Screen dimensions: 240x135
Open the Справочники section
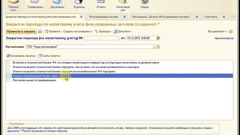pos(35,4)
